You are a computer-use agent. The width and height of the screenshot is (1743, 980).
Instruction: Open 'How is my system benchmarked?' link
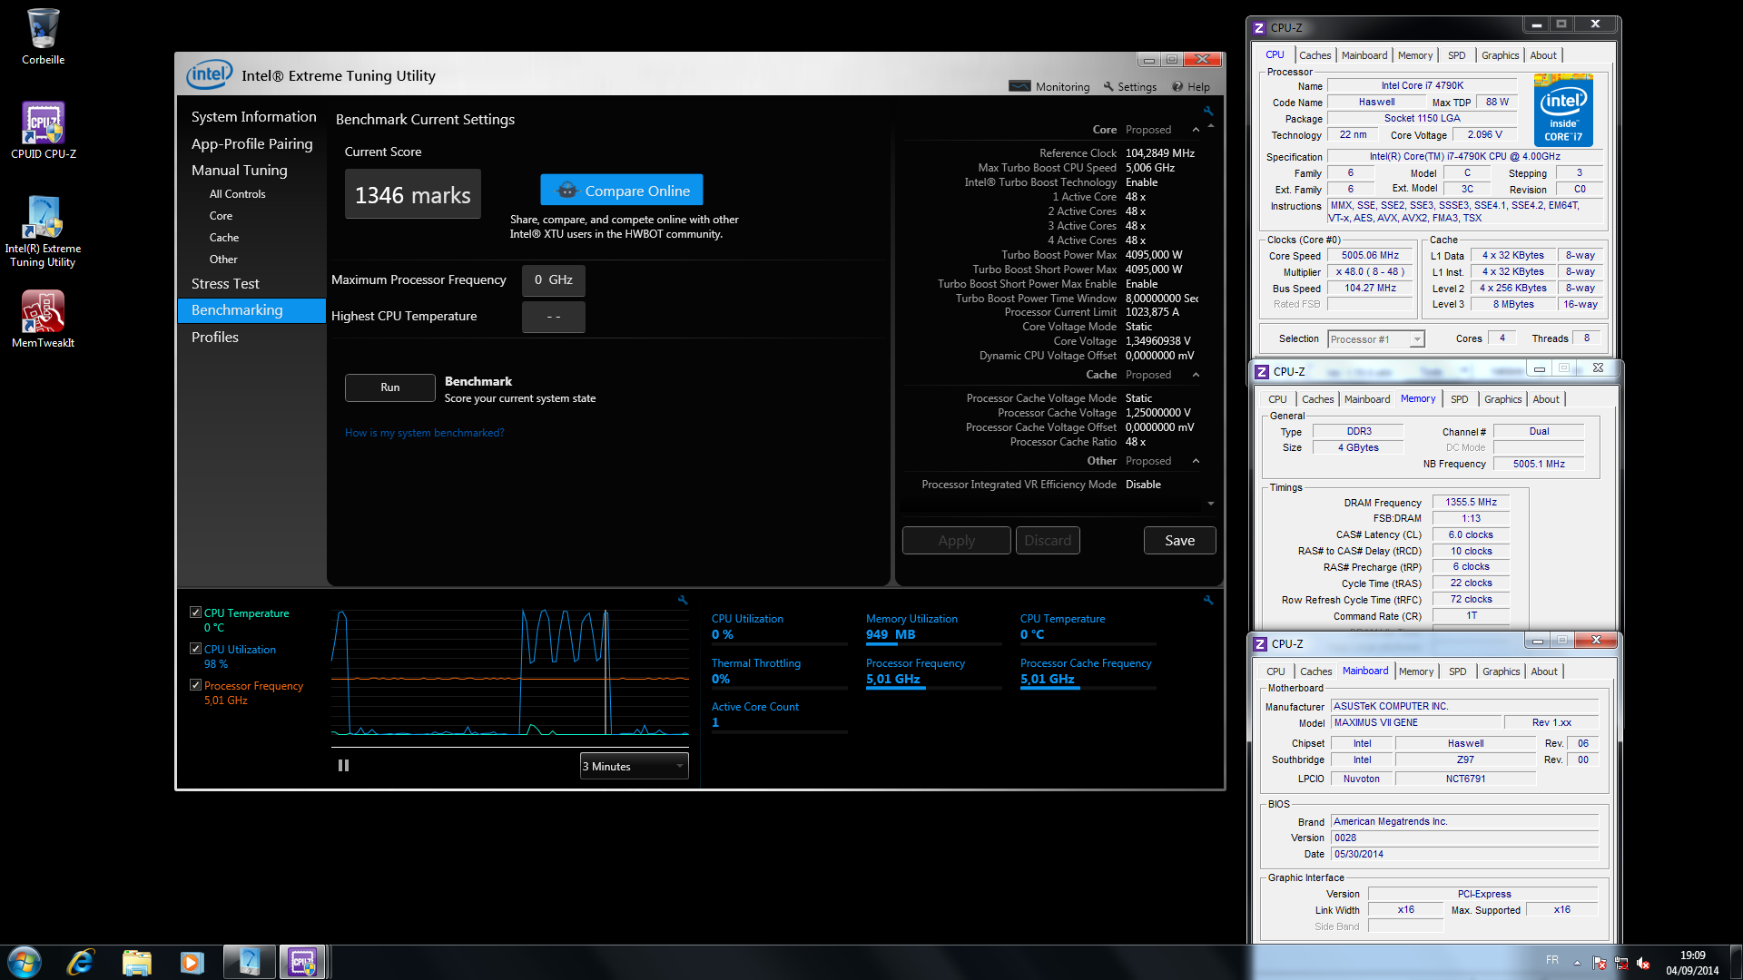(x=424, y=433)
